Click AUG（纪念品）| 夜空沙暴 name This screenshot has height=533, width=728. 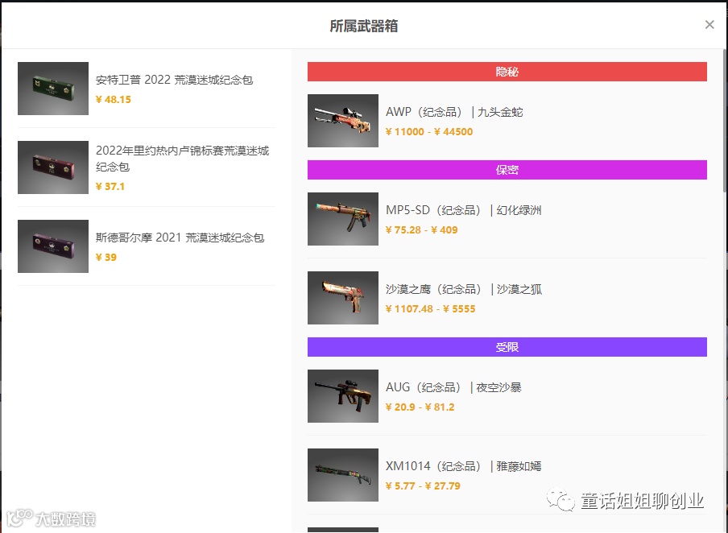coord(453,387)
